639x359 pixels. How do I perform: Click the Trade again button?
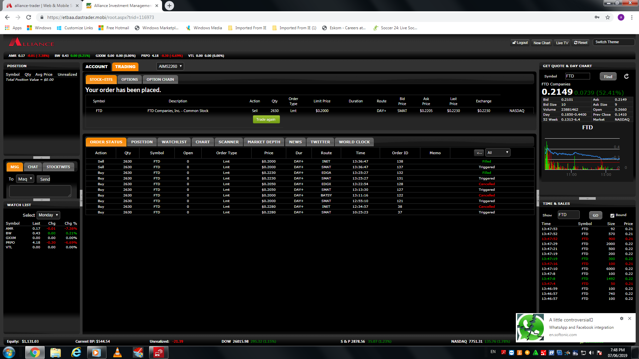click(266, 120)
